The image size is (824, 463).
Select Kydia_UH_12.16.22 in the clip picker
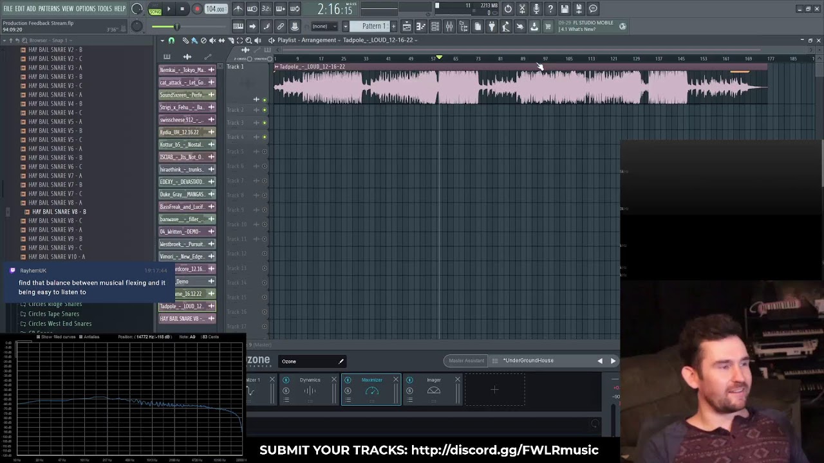187,132
